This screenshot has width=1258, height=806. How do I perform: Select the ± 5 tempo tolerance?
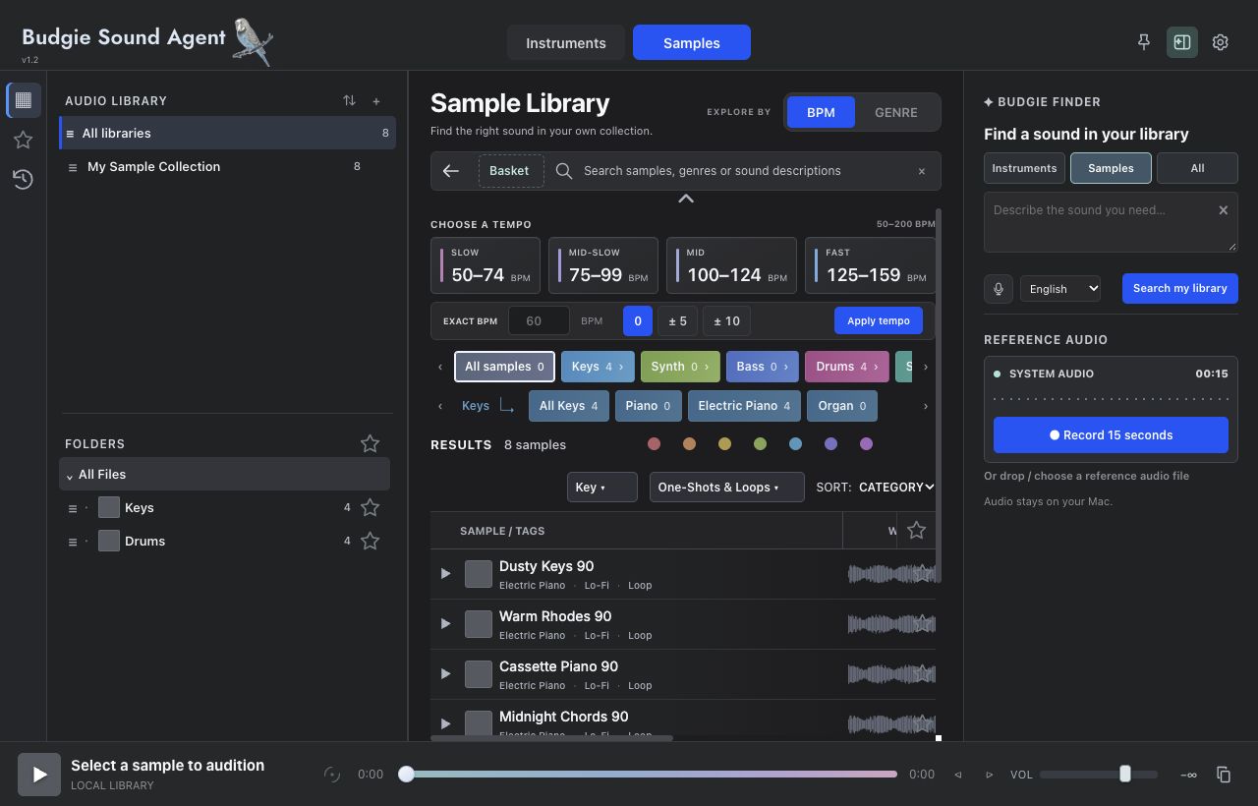point(677,321)
